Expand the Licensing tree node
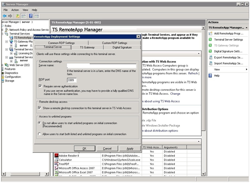The image size is (250, 183). pyautogui.click(x=11, y=54)
